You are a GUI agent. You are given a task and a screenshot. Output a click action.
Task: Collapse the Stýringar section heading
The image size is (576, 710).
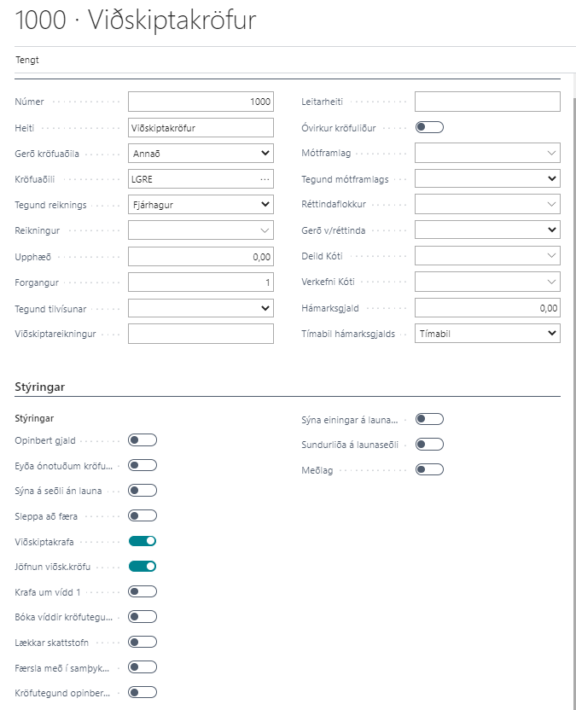click(x=40, y=387)
